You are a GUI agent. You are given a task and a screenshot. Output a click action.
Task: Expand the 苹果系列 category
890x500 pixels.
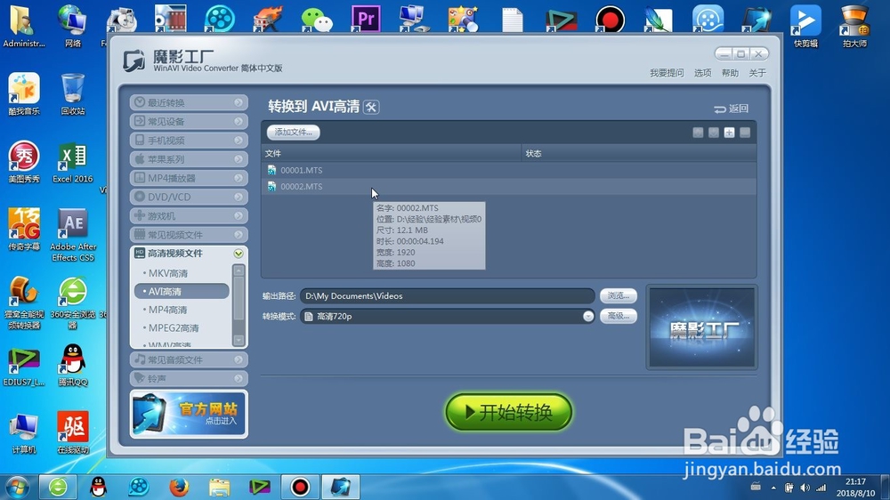[189, 159]
